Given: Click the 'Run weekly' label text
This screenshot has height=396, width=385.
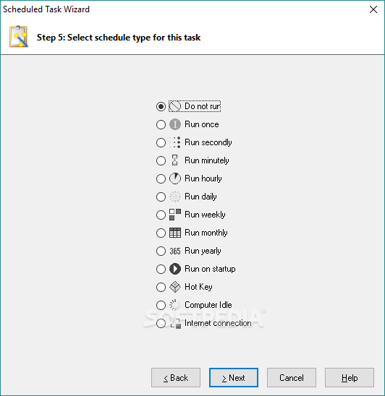Looking at the screenshot, I should pyautogui.click(x=205, y=215).
